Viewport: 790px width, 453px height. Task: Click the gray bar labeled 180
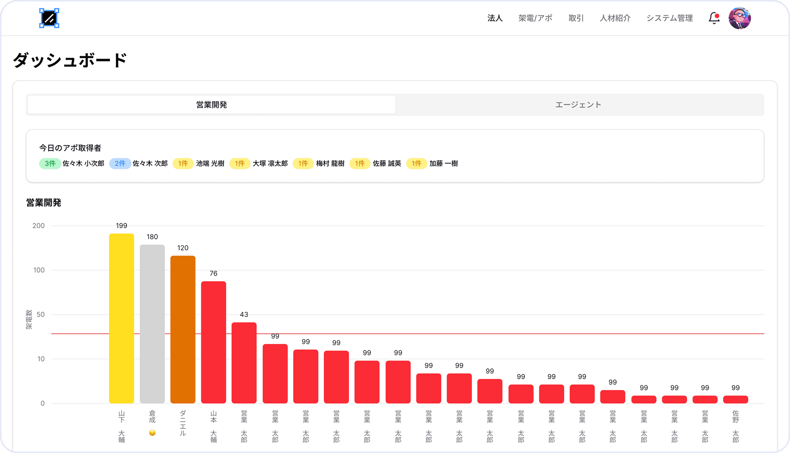[x=152, y=324]
